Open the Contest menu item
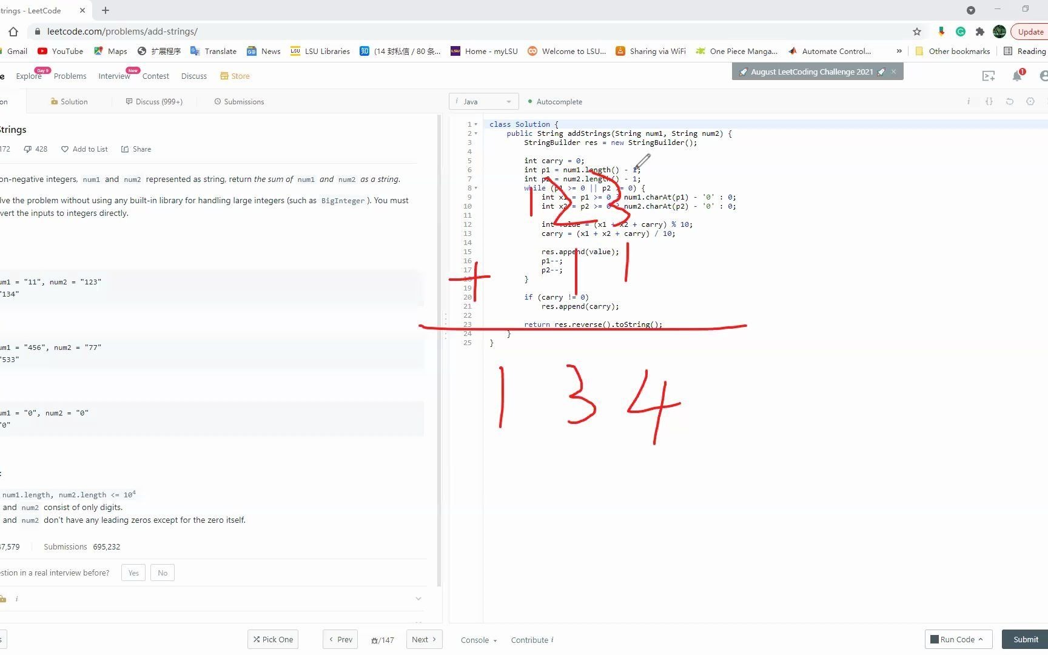The image size is (1048, 655). coord(155,76)
